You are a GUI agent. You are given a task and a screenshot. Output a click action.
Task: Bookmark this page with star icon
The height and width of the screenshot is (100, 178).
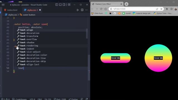coord(161,9)
